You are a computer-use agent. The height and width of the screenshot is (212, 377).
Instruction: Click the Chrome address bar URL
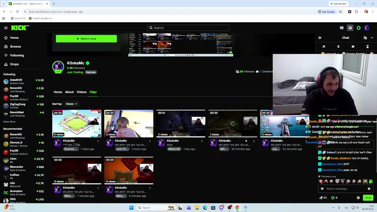pyautogui.click(x=56, y=12)
